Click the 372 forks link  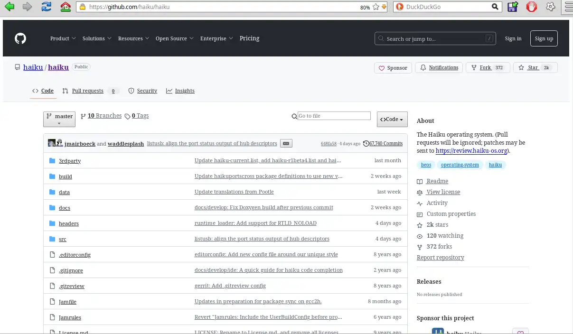[x=439, y=247]
